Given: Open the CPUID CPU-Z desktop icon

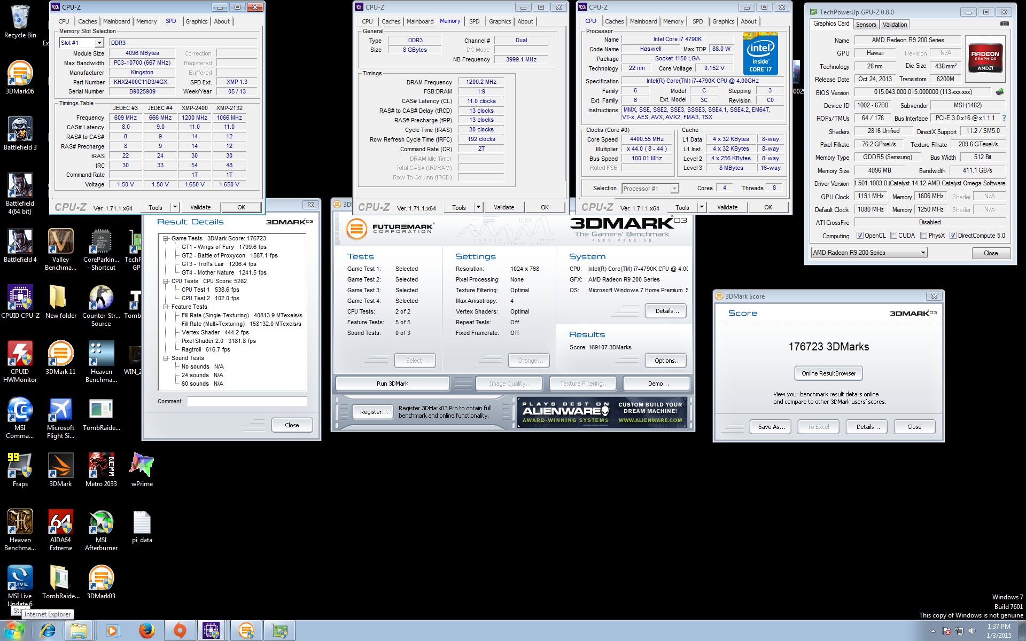Looking at the screenshot, I should [20, 302].
